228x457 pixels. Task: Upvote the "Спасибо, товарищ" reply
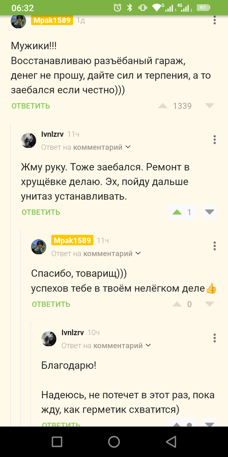pyautogui.click(x=177, y=304)
